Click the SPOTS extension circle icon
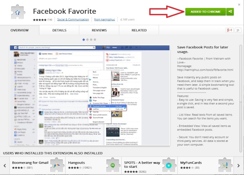The image size is (244, 175). click(169, 165)
